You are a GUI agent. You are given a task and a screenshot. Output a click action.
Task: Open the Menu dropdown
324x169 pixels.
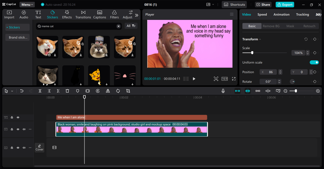[27, 5]
